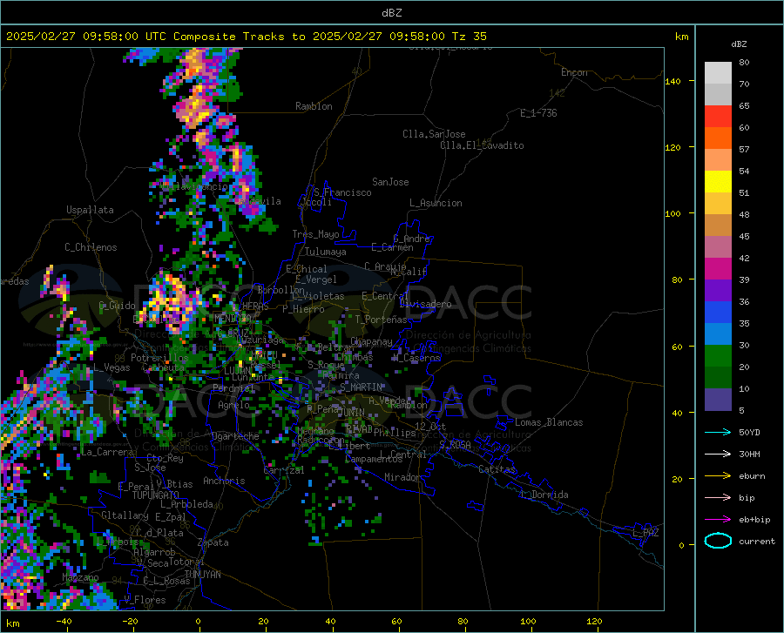
Task: Click the cyan current ellipse icon
Action: [x=718, y=541]
